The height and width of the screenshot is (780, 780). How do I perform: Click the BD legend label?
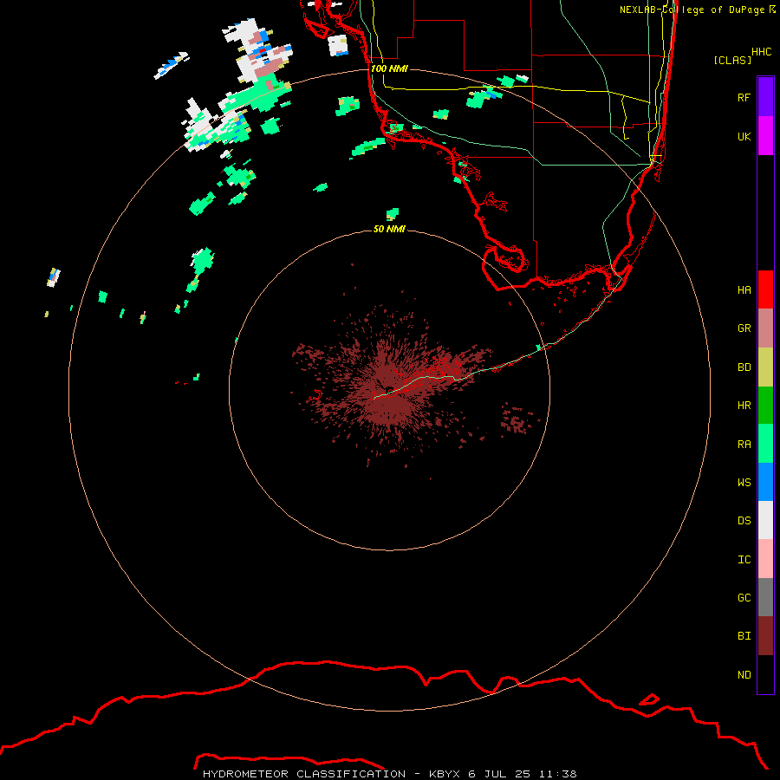744,367
